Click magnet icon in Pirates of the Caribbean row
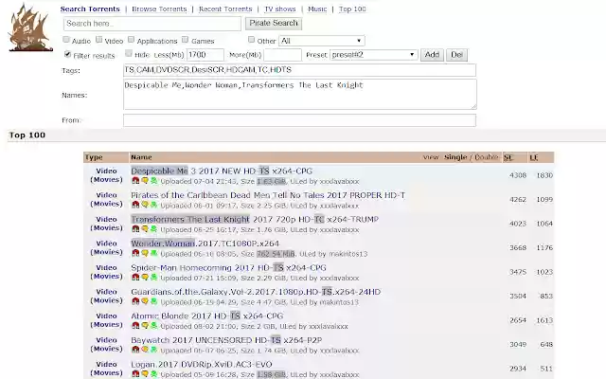Viewport: 606px width, 379px height. point(135,205)
